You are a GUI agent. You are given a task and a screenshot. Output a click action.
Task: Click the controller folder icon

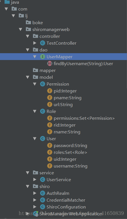[x=36, y=36]
